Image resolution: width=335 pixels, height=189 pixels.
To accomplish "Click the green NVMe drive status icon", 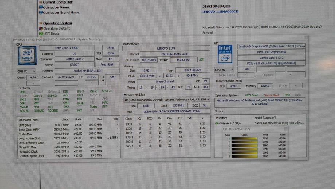I will tap(217, 123).
